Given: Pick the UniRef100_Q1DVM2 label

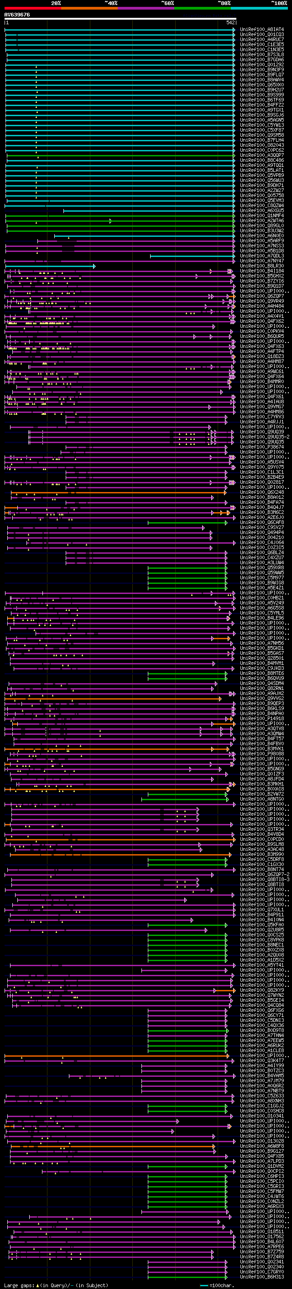Looking at the screenshot, I should point(261,1166).
